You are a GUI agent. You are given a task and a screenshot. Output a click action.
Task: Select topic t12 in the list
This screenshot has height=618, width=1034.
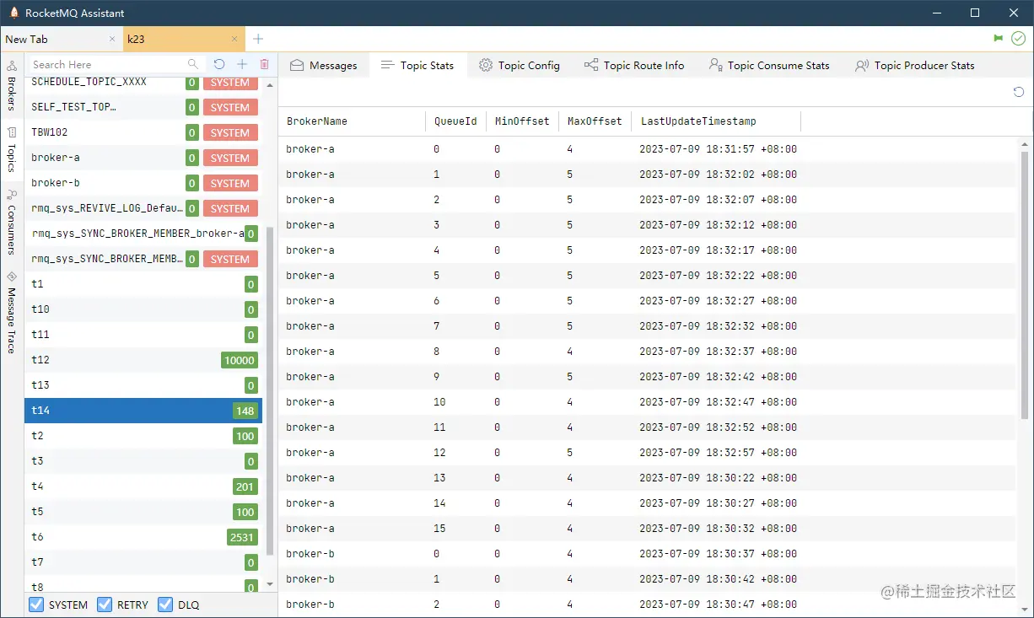click(143, 360)
